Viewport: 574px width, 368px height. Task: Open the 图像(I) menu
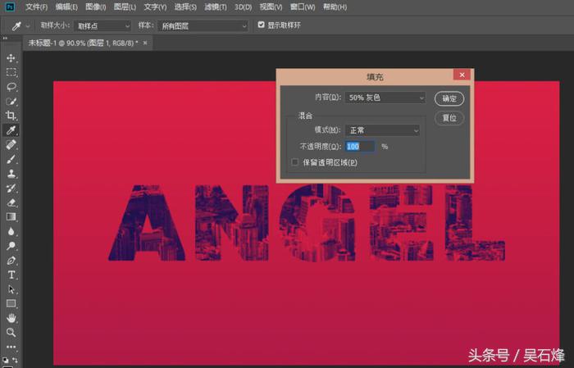coord(96,7)
